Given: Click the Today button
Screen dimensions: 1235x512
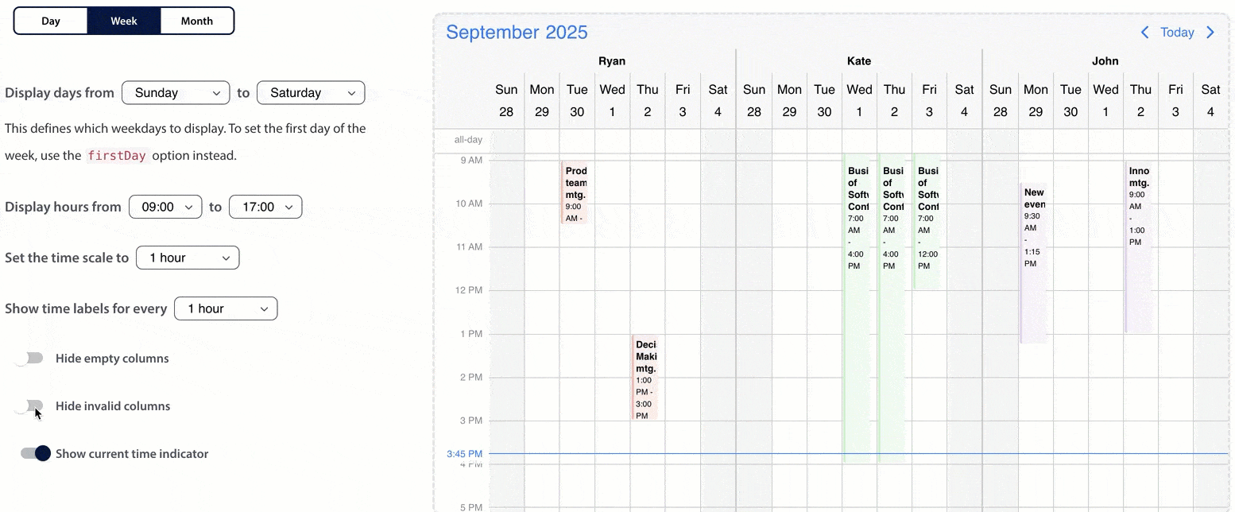Looking at the screenshot, I should pos(1177,33).
